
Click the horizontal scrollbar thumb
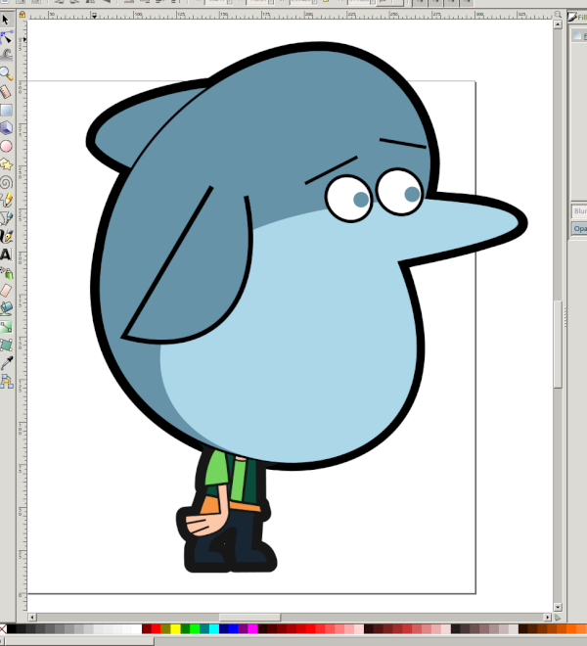pyautogui.click(x=249, y=618)
